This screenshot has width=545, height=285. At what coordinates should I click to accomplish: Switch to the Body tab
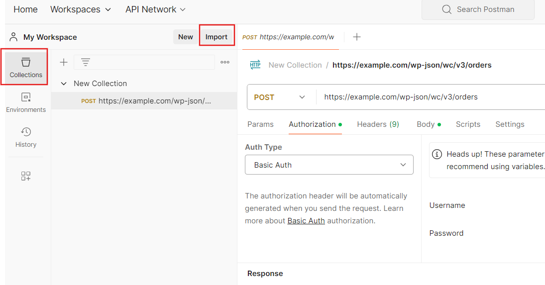click(x=429, y=124)
